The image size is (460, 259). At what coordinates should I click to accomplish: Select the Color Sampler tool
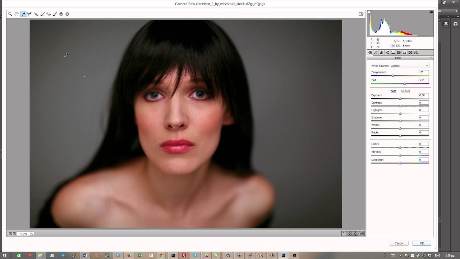tap(29, 14)
